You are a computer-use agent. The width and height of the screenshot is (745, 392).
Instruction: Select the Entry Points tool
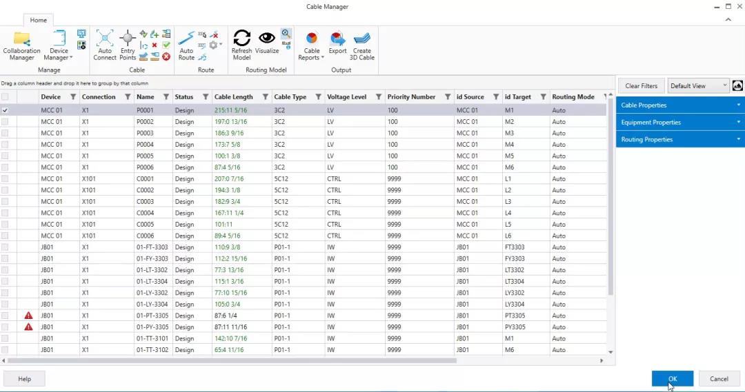coord(128,45)
